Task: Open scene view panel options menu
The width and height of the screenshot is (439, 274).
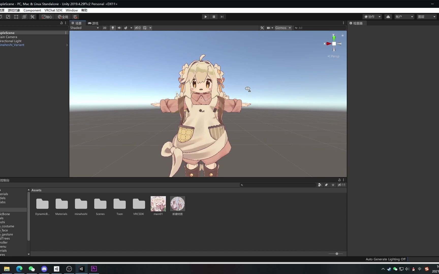Action: [343, 23]
